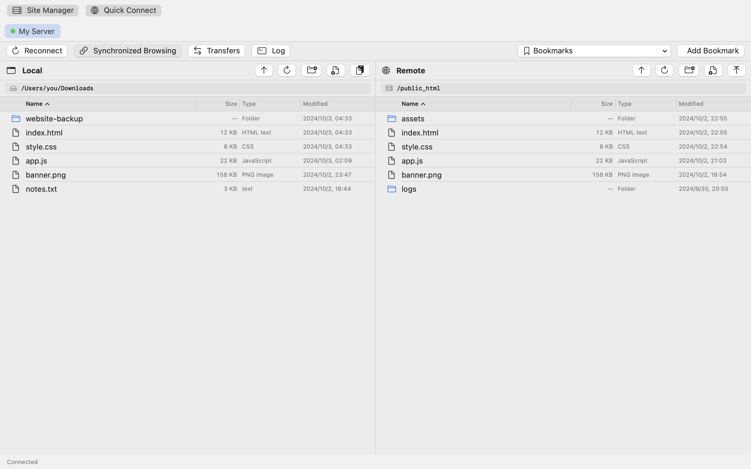Select remote assets folder

tap(563, 118)
